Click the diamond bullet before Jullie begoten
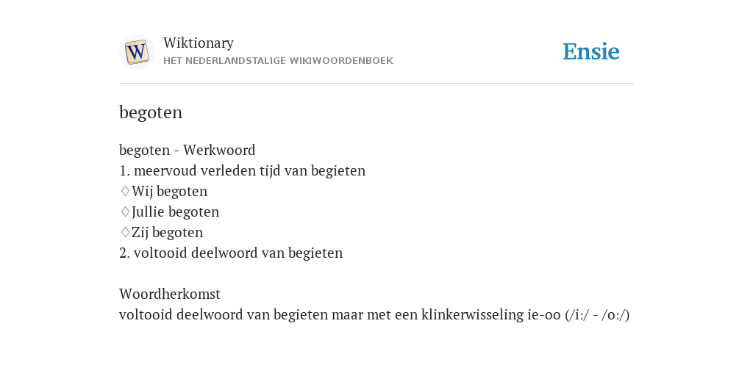 pos(125,211)
